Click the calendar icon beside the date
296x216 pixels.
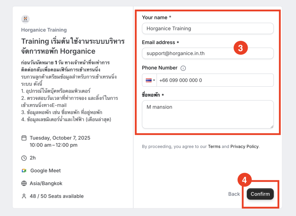(x=24, y=138)
